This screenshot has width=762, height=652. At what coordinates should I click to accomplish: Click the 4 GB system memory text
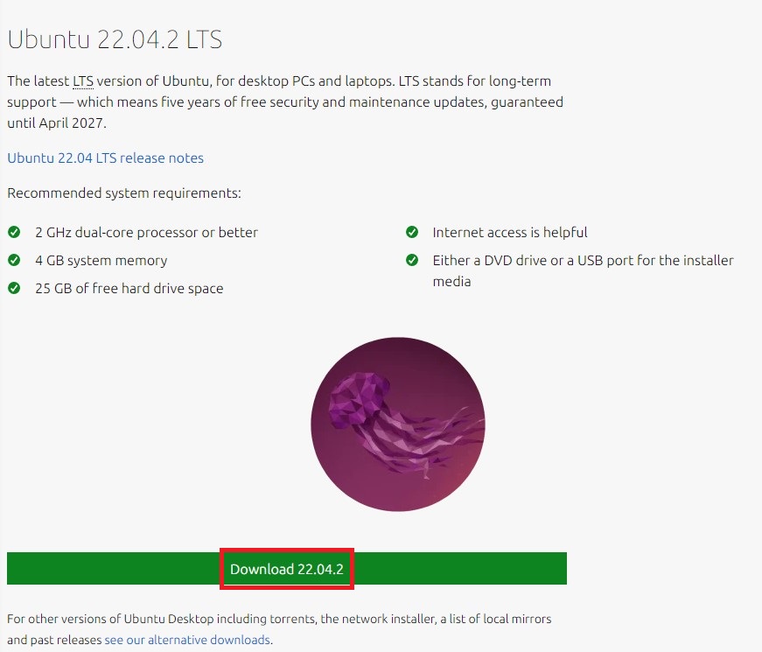101,261
